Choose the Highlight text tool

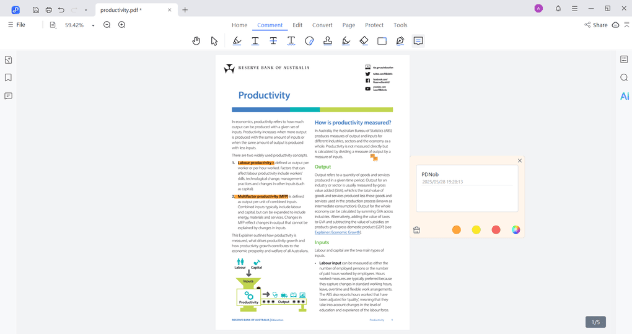[x=237, y=41]
